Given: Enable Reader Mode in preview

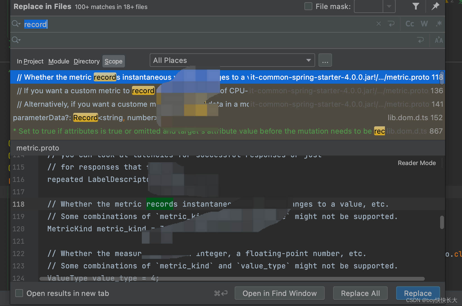Looking at the screenshot, I should (417, 163).
